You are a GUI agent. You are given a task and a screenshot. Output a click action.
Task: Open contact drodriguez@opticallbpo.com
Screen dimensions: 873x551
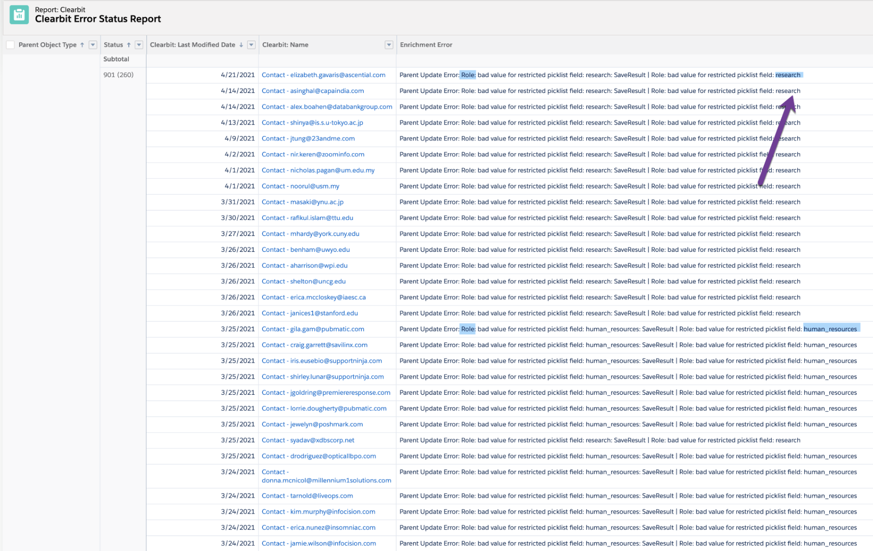tap(319, 456)
